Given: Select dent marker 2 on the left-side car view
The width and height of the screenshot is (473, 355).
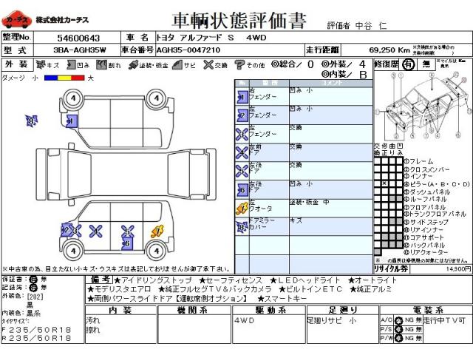Looking at the screenshot, I should tap(67, 230).
